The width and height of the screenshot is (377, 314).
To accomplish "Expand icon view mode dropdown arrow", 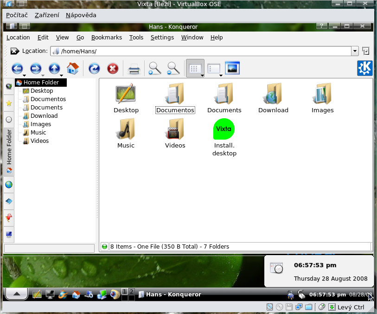I will click(203, 76).
